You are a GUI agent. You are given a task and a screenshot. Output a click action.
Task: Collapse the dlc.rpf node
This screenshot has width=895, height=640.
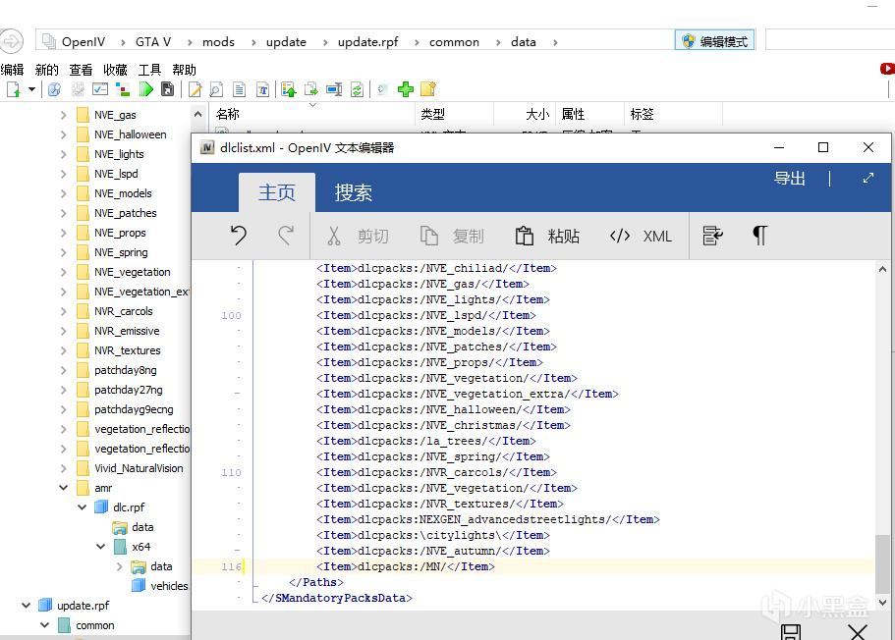83,507
